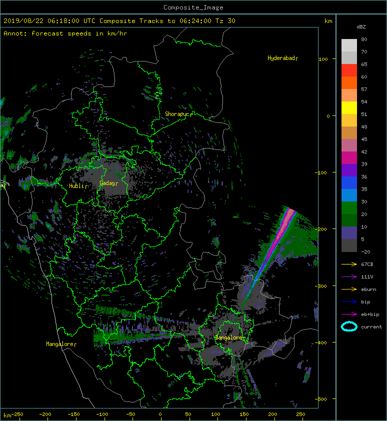387x421 pixels.
Task: Click the yellow eburn arrow in legend
Action: (x=349, y=289)
